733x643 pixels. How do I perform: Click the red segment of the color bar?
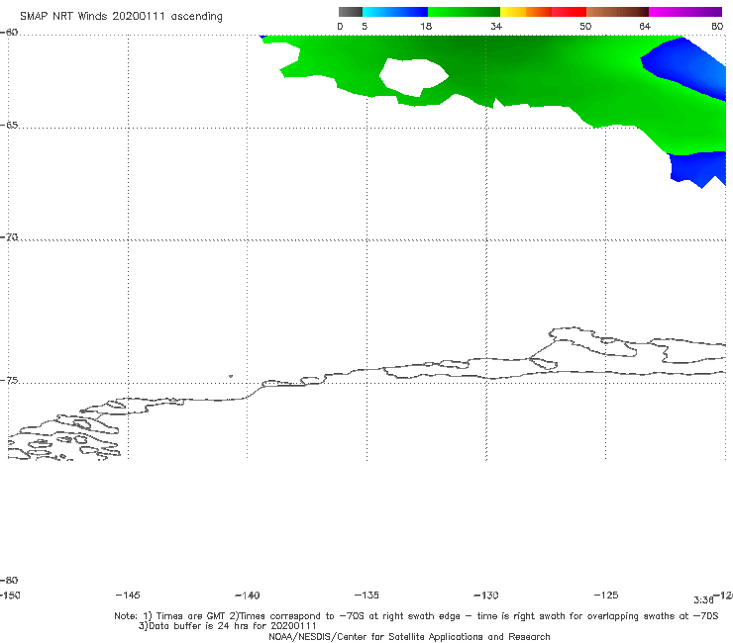coord(569,12)
